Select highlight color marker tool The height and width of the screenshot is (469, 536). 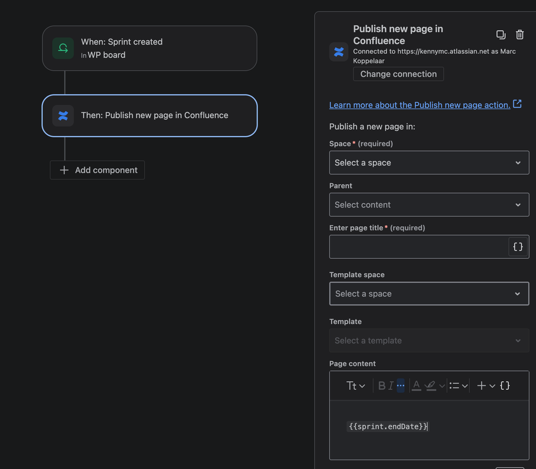click(430, 386)
